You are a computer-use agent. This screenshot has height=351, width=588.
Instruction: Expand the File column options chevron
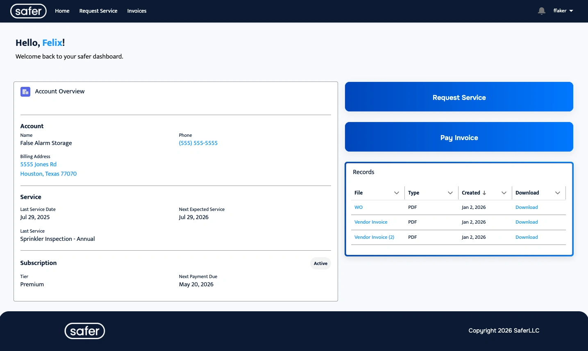[x=396, y=193]
